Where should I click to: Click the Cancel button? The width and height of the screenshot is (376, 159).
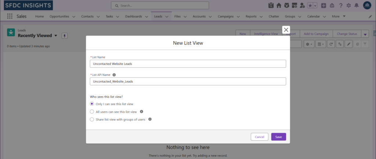pyautogui.click(x=259, y=137)
